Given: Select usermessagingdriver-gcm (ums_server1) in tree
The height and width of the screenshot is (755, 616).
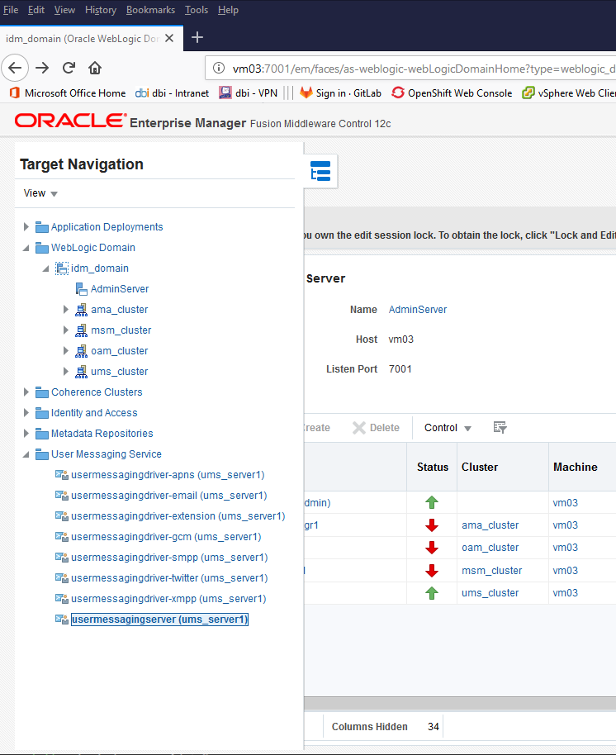Looking at the screenshot, I should (x=166, y=537).
